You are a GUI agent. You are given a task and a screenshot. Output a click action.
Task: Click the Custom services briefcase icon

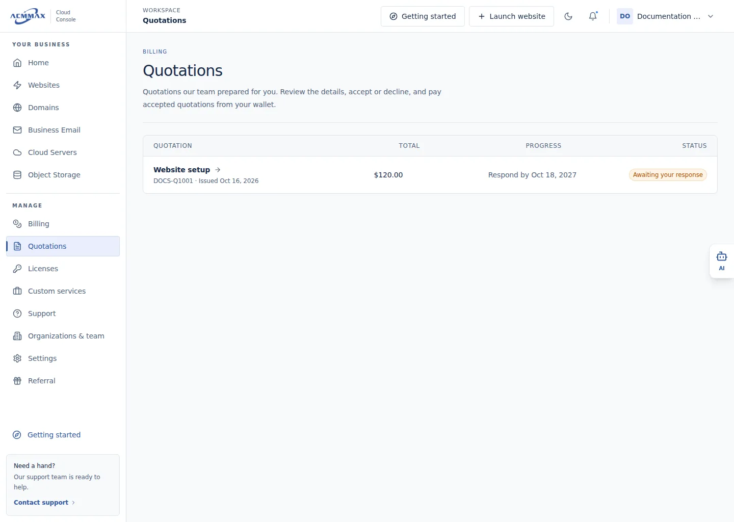pyautogui.click(x=17, y=291)
